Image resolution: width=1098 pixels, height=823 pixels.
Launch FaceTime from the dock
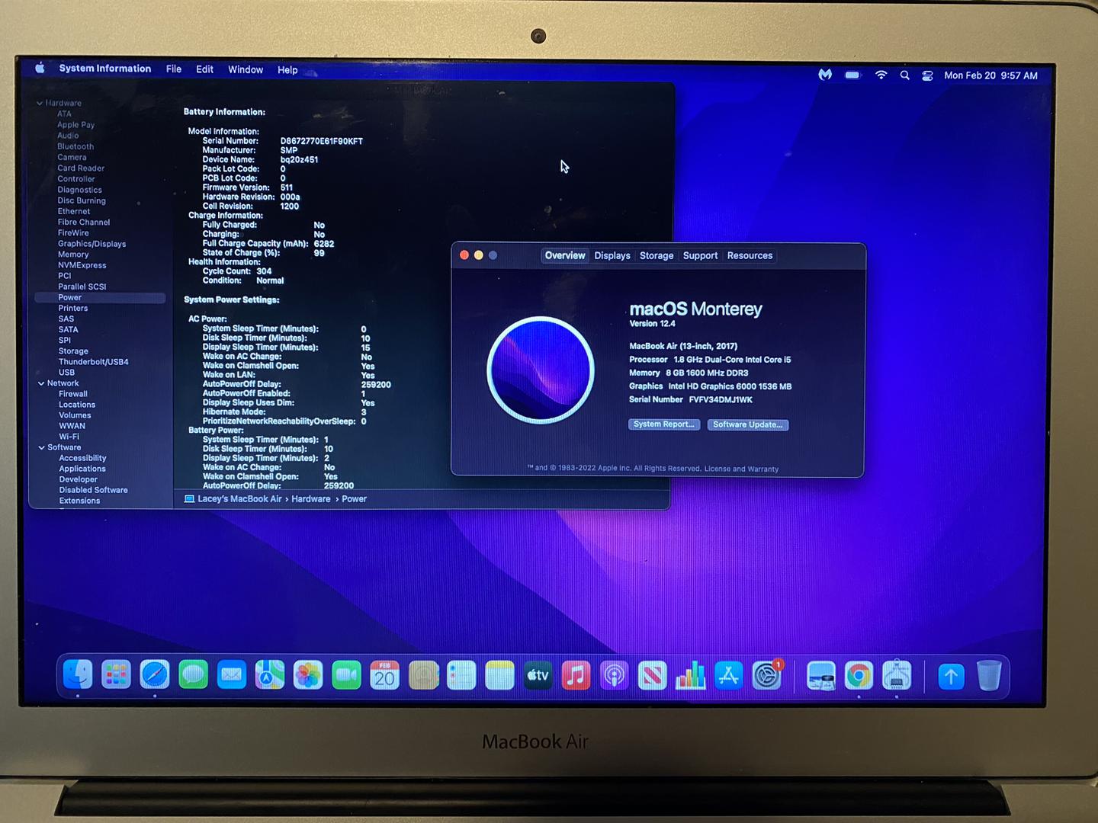346,674
